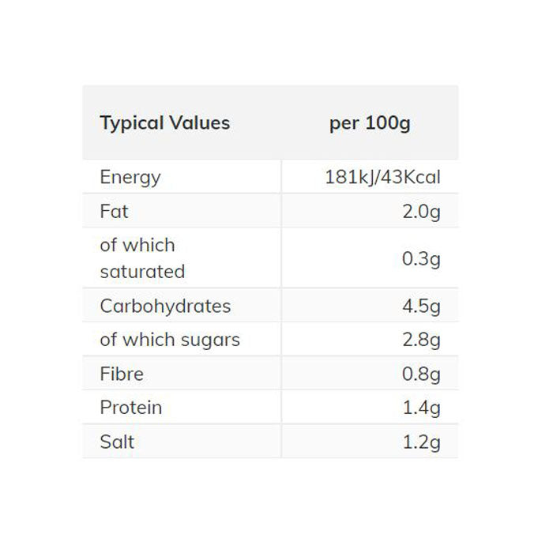Click the 2.0g fat value
This screenshot has height=553, width=553.
(x=421, y=211)
